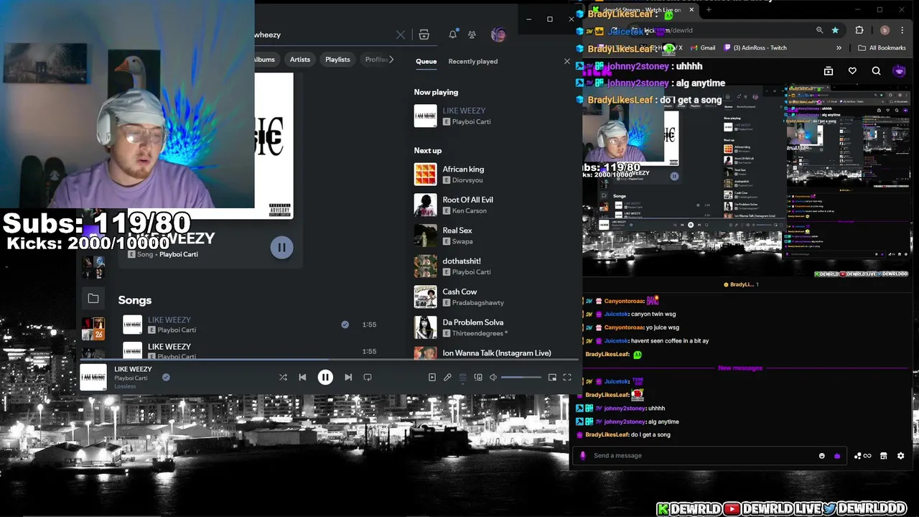Open the friend activity icon
The height and width of the screenshot is (517, 919).
point(472,34)
